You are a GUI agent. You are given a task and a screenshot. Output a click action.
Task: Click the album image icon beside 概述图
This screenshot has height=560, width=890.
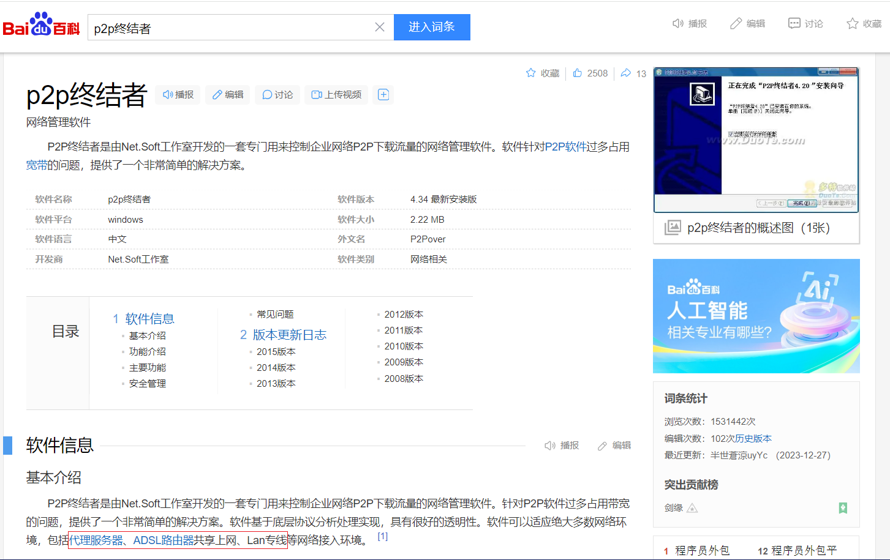coord(673,228)
